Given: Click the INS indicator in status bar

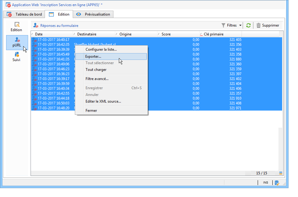Looking at the screenshot, I should point(266,183).
